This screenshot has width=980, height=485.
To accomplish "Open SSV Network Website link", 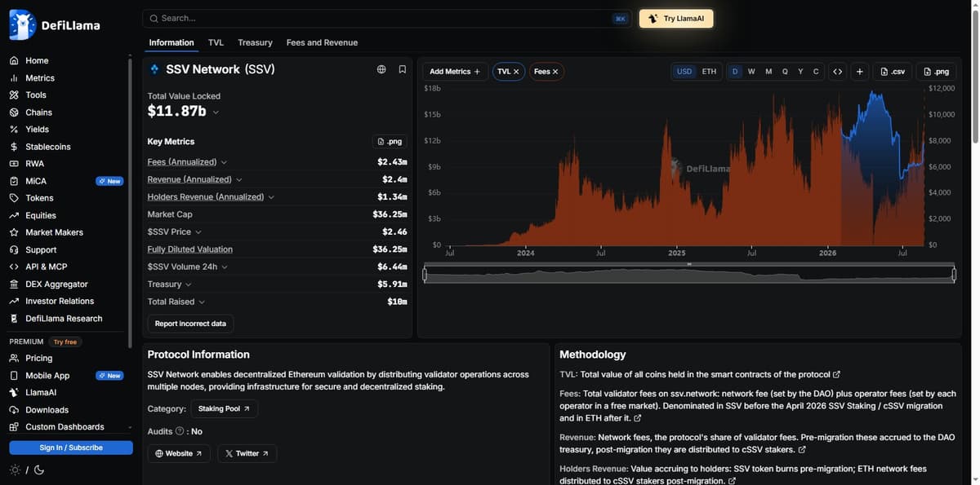I will pyautogui.click(x=179, y=453).
